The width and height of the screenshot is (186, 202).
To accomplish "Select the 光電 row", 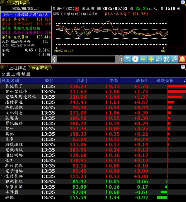I will (x=93, y=139).
